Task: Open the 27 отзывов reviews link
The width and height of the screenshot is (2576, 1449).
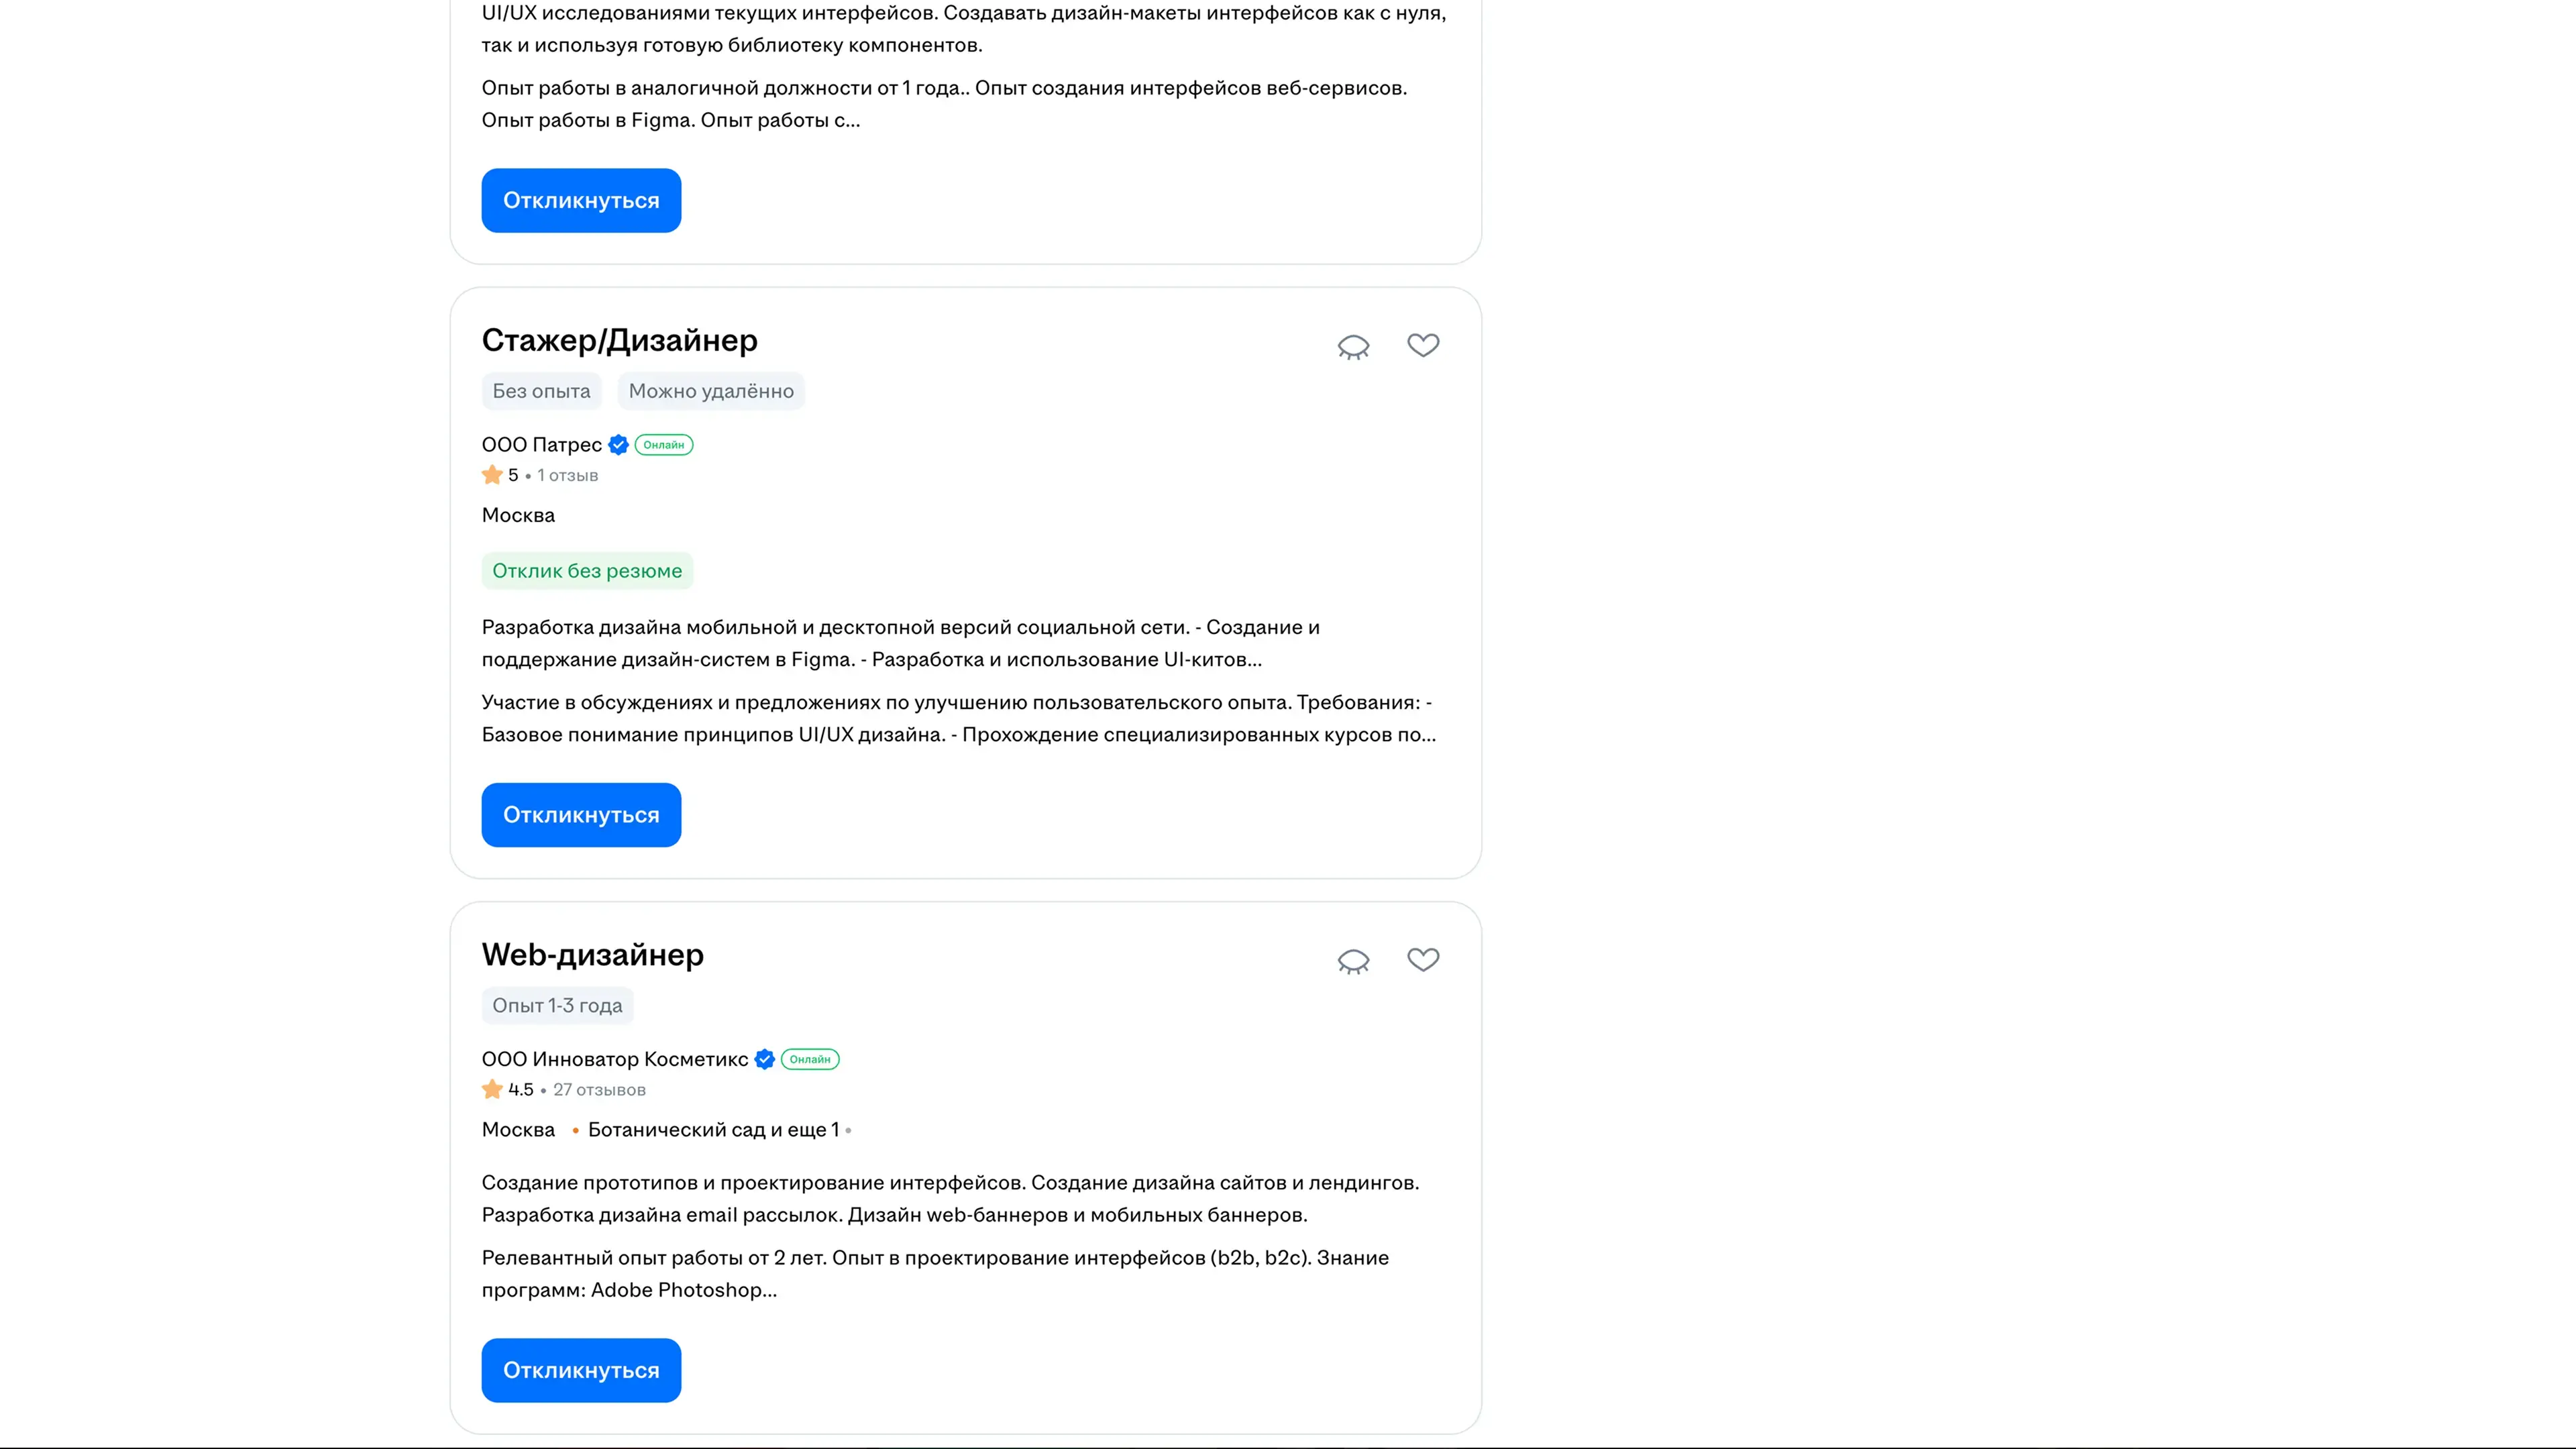Action: [599, 1090]
